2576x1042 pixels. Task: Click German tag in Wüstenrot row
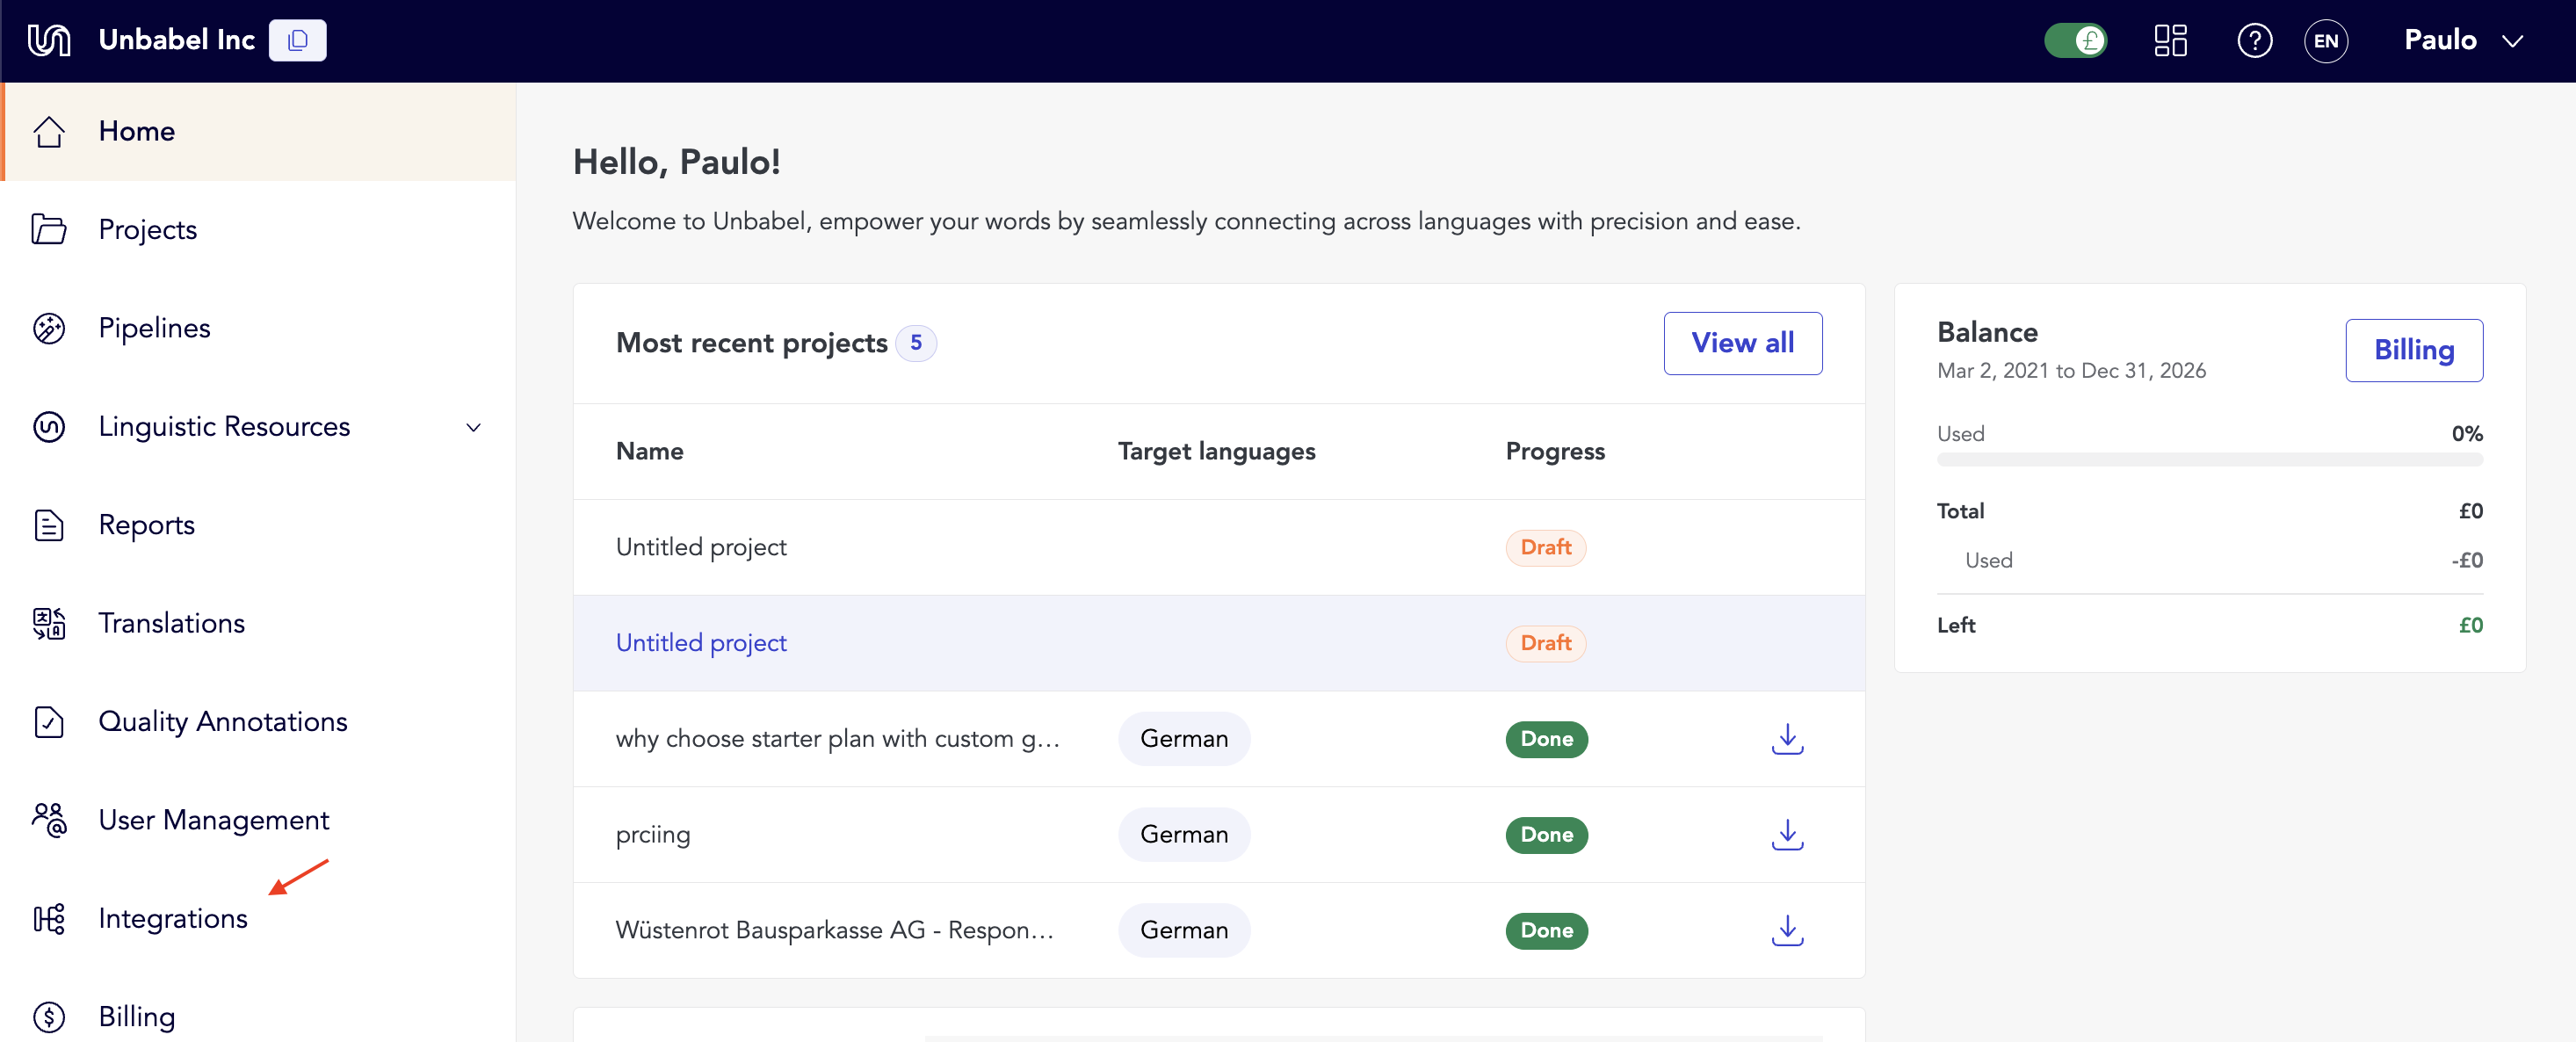pos(1184,930)
